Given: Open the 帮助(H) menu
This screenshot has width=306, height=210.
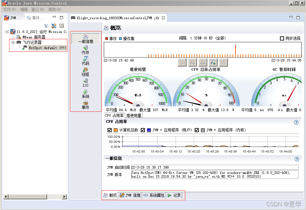Looking at the screenshot, I should [x=55, y=9].
